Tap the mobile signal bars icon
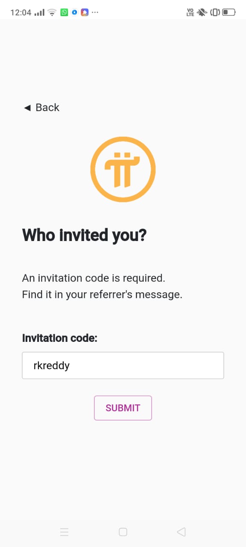 39,12
